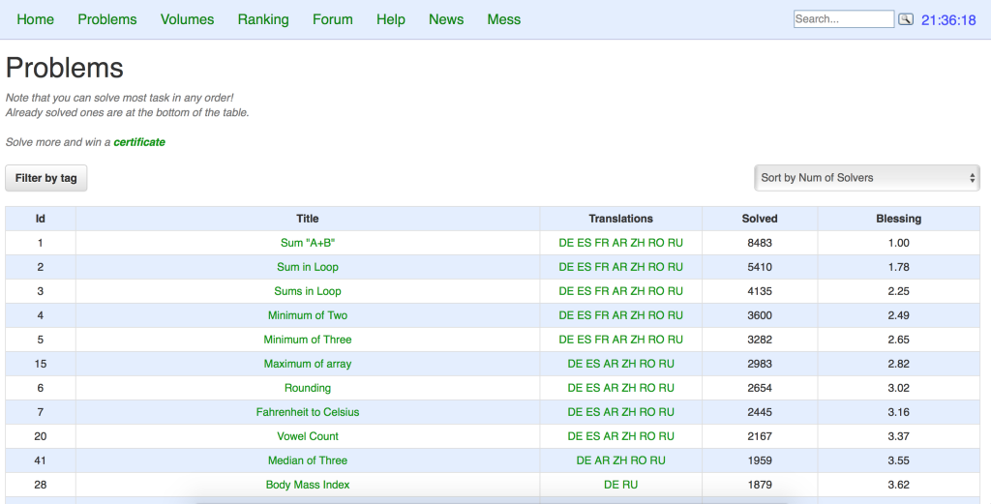Click the blessing value 2.65

tap(899, 340)
